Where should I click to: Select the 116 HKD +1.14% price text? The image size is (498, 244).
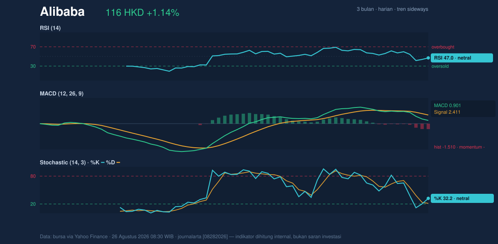[142, 13]
